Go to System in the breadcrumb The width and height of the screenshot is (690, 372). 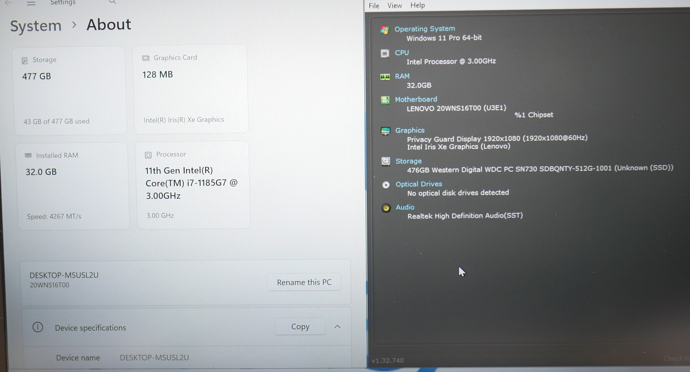36,26
